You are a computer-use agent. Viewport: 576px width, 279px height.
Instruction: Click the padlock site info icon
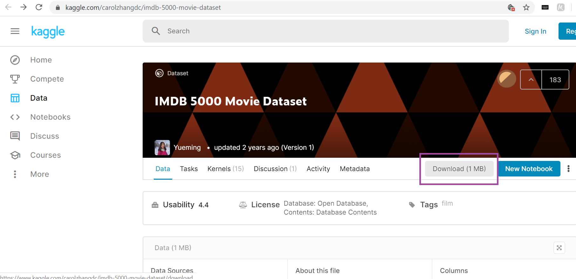58,8
